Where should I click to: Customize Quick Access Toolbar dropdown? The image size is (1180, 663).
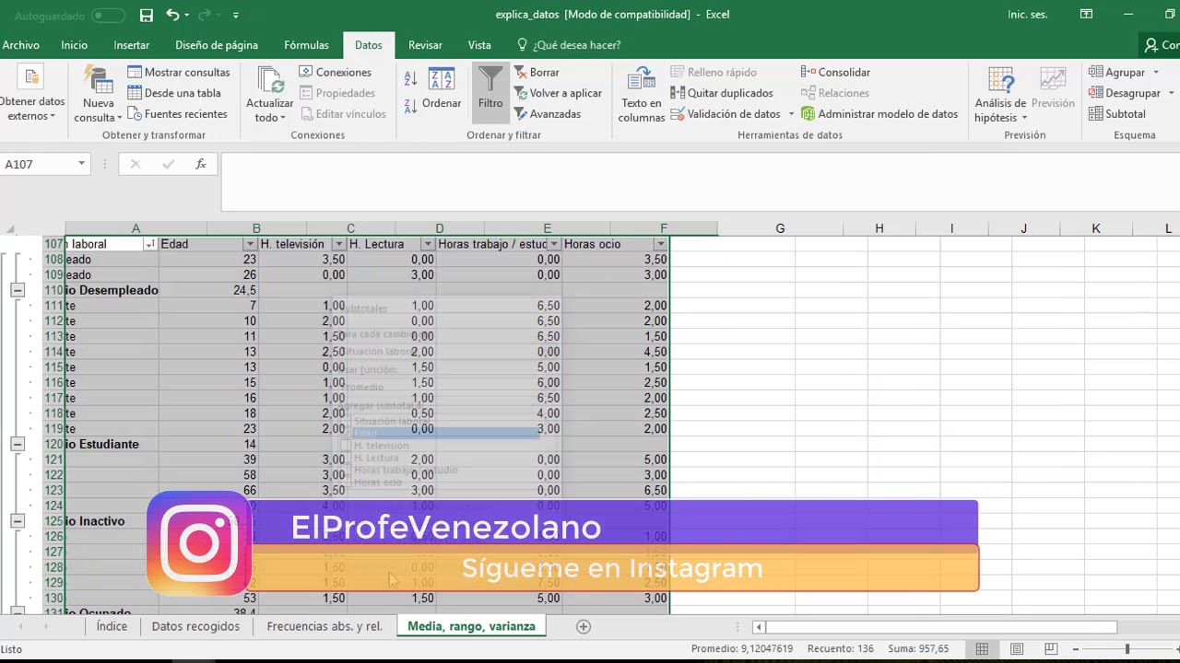[236, 16]
